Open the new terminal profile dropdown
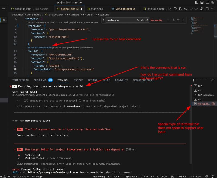217x178 pixels. pyautogui.click(x=197, y=80)
